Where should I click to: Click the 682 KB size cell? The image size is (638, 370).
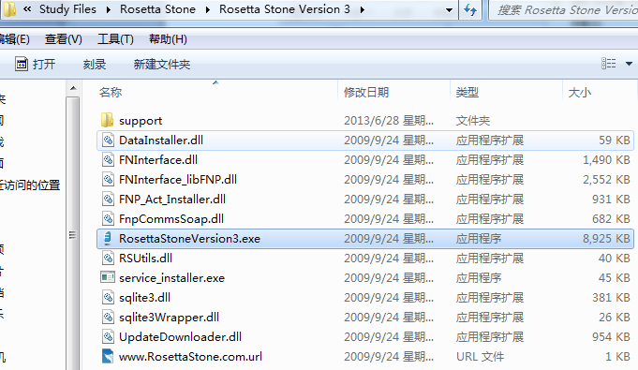(611, 218)
